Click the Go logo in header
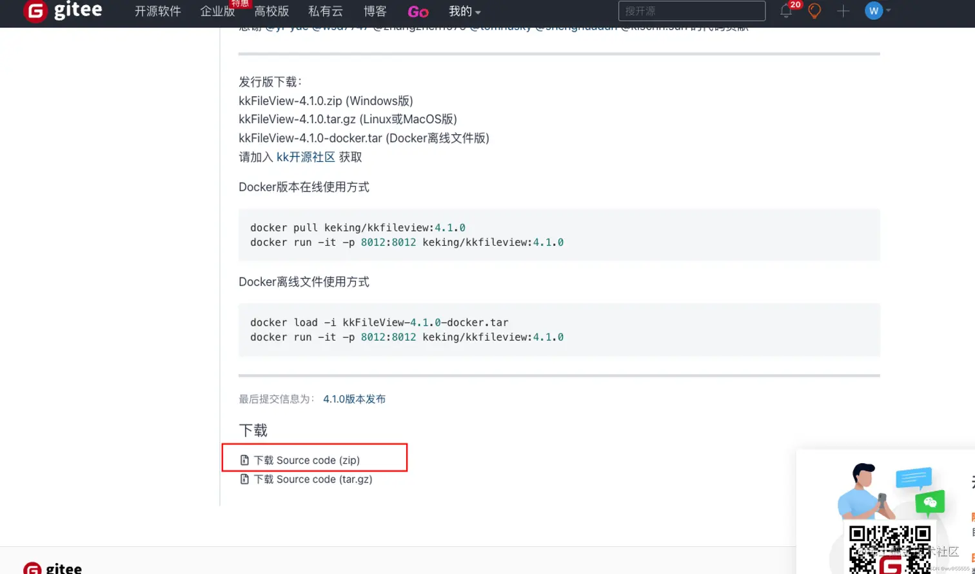Screen dimensions: 975x574 point(418,12)
